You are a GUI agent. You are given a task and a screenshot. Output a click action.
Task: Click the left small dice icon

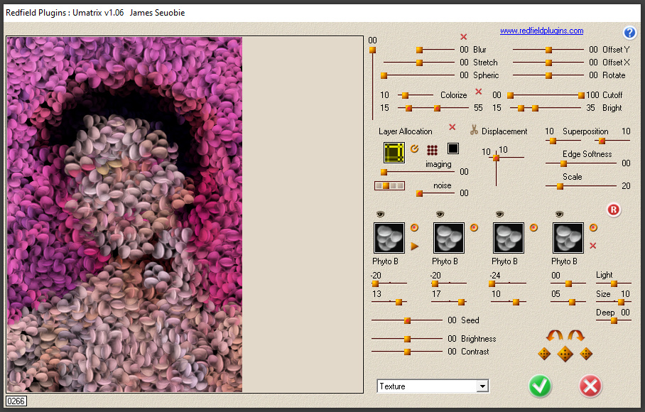(x=544, y=354)
